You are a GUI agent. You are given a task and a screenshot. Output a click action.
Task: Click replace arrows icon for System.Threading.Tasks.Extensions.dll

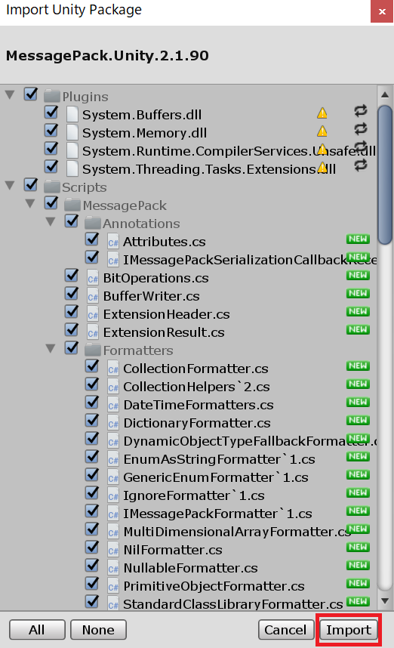(361, 165)
